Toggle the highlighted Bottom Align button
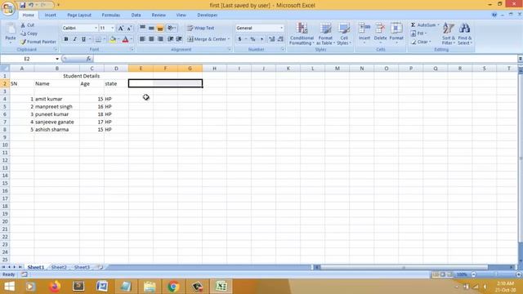The height and width of the screenshot is (294, 523). [160, 29]
